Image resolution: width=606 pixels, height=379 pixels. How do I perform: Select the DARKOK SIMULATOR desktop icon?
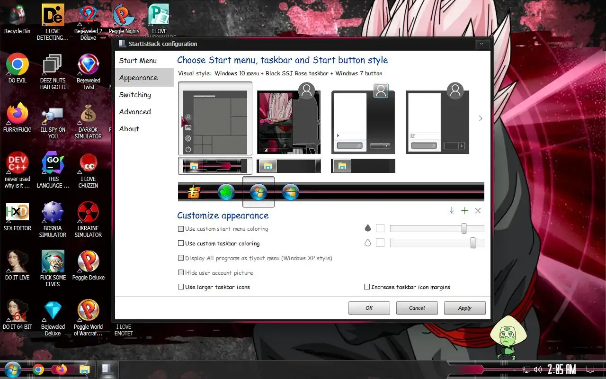click(89, 121)
